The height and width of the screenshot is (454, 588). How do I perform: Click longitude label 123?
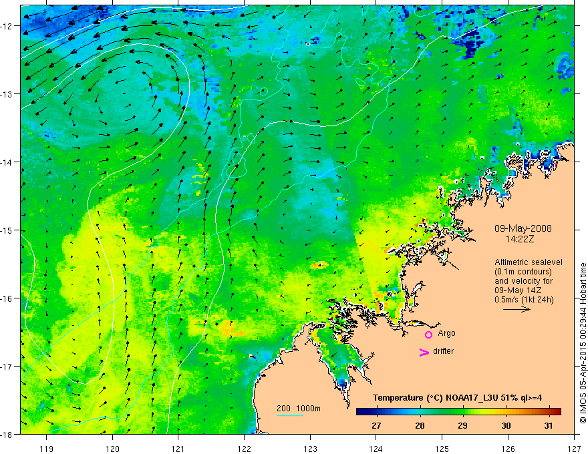(310, 449)
